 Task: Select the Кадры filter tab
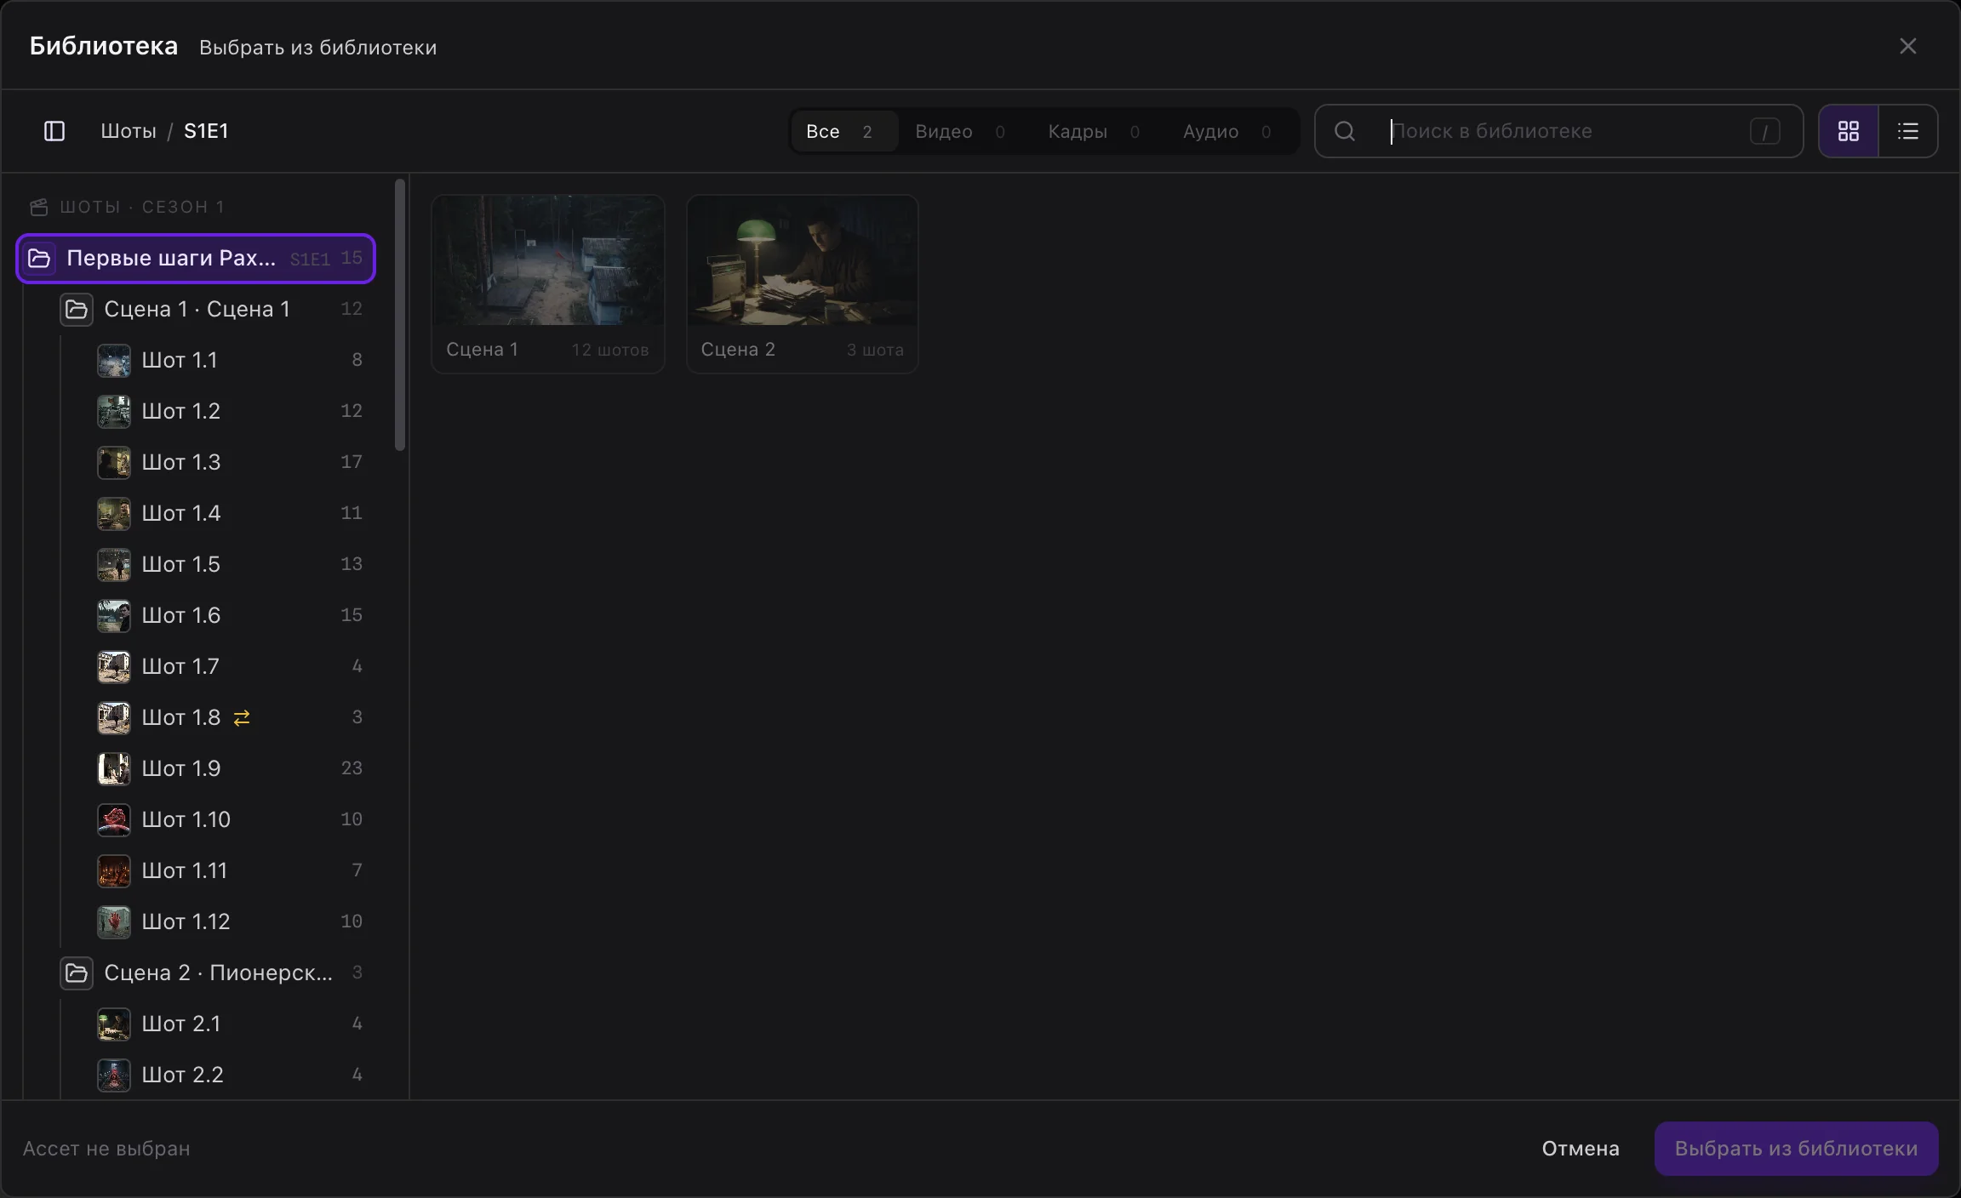(x=1095, y=131)
